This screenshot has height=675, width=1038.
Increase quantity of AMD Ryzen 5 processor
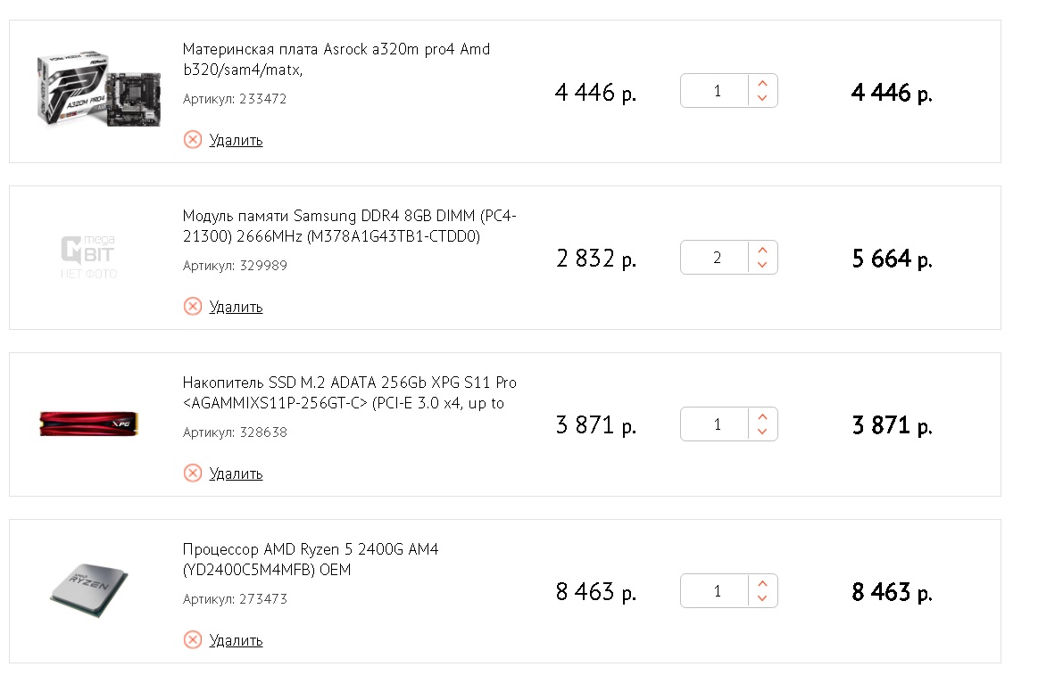pos(762,584)
